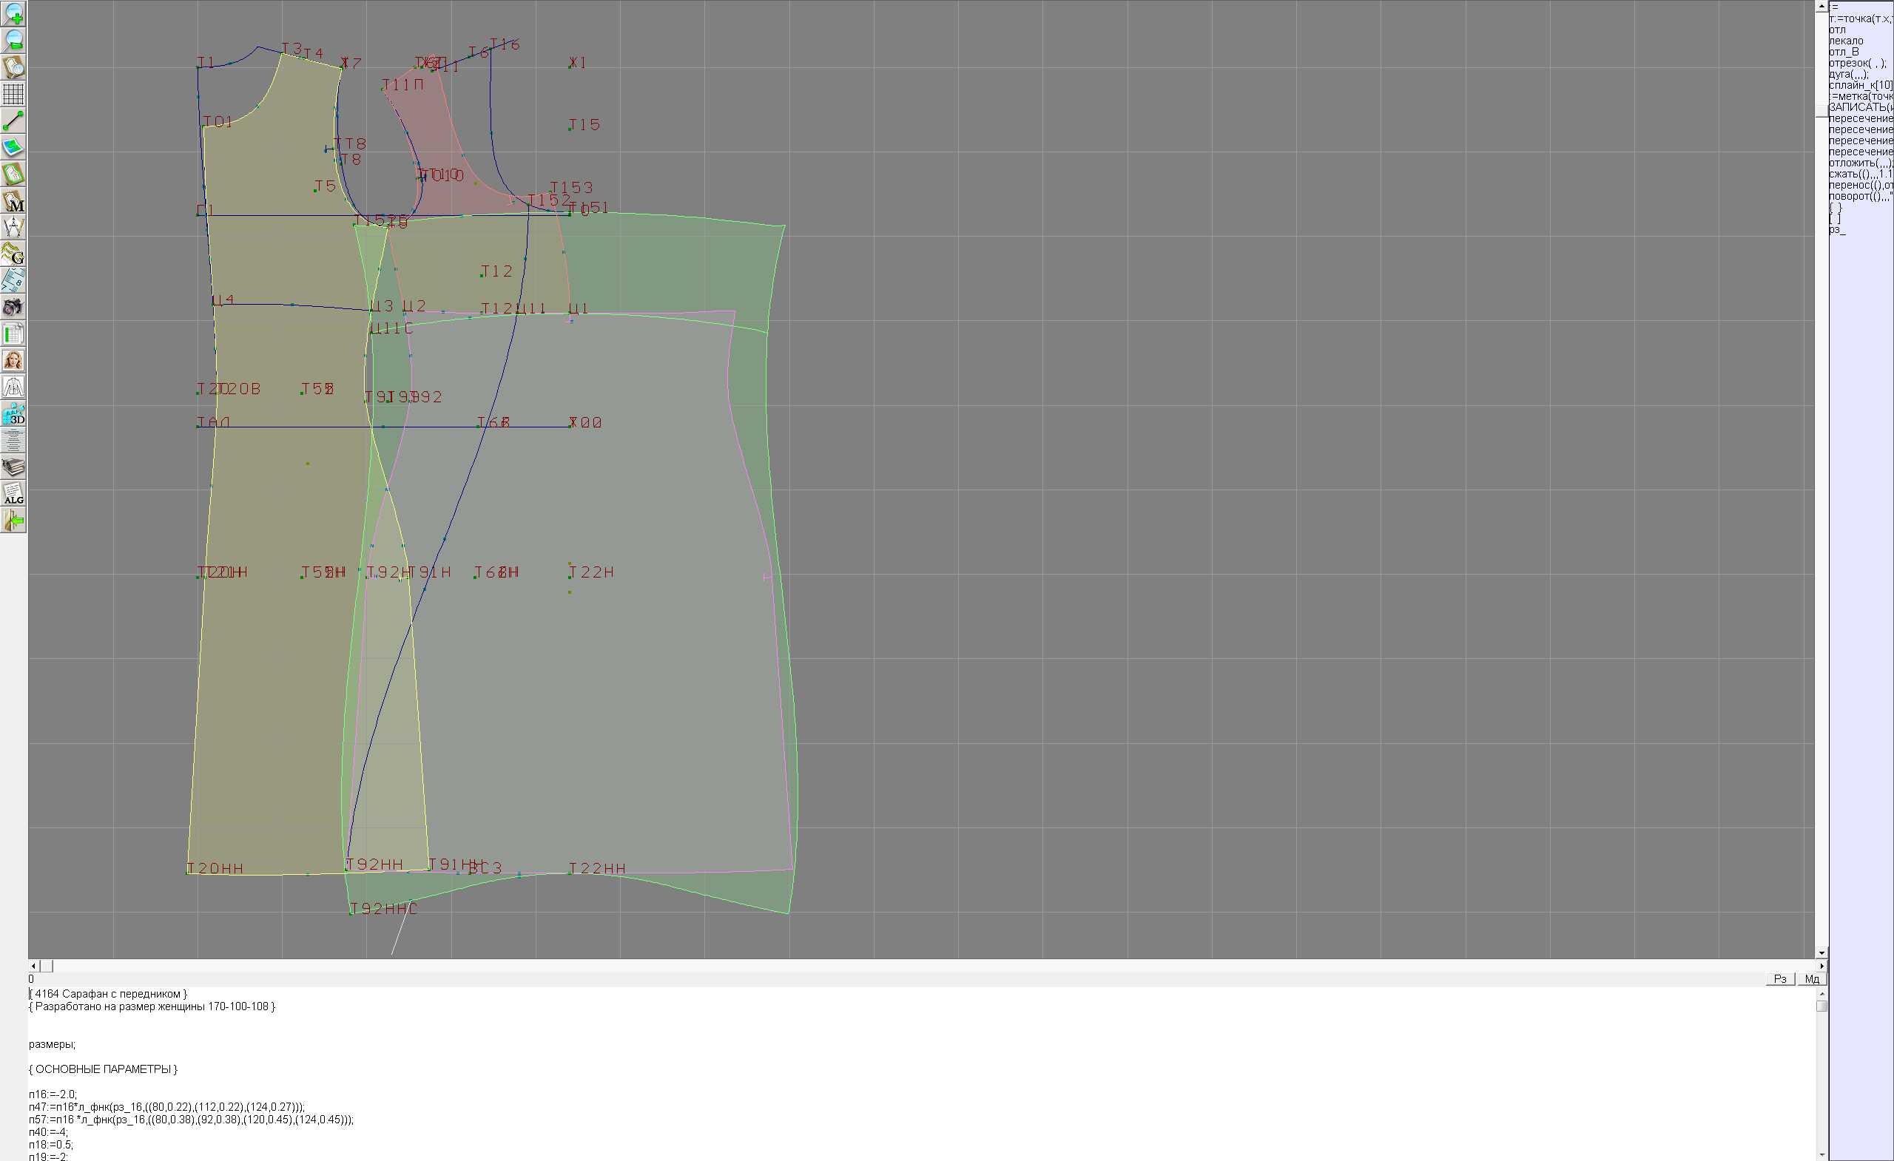Image resolution: width=1894 pixels, height=1161 pixels.
Task: Open the compass measurement tool
Action: coord(13,227)
